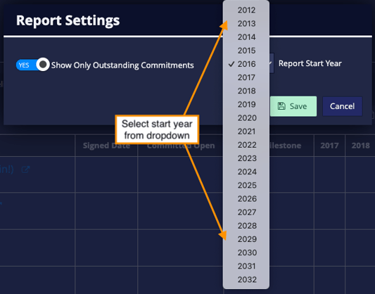Select 2013 from the year list
The height and width of the screenshot is (294, 375).
(x=246, y=24)
